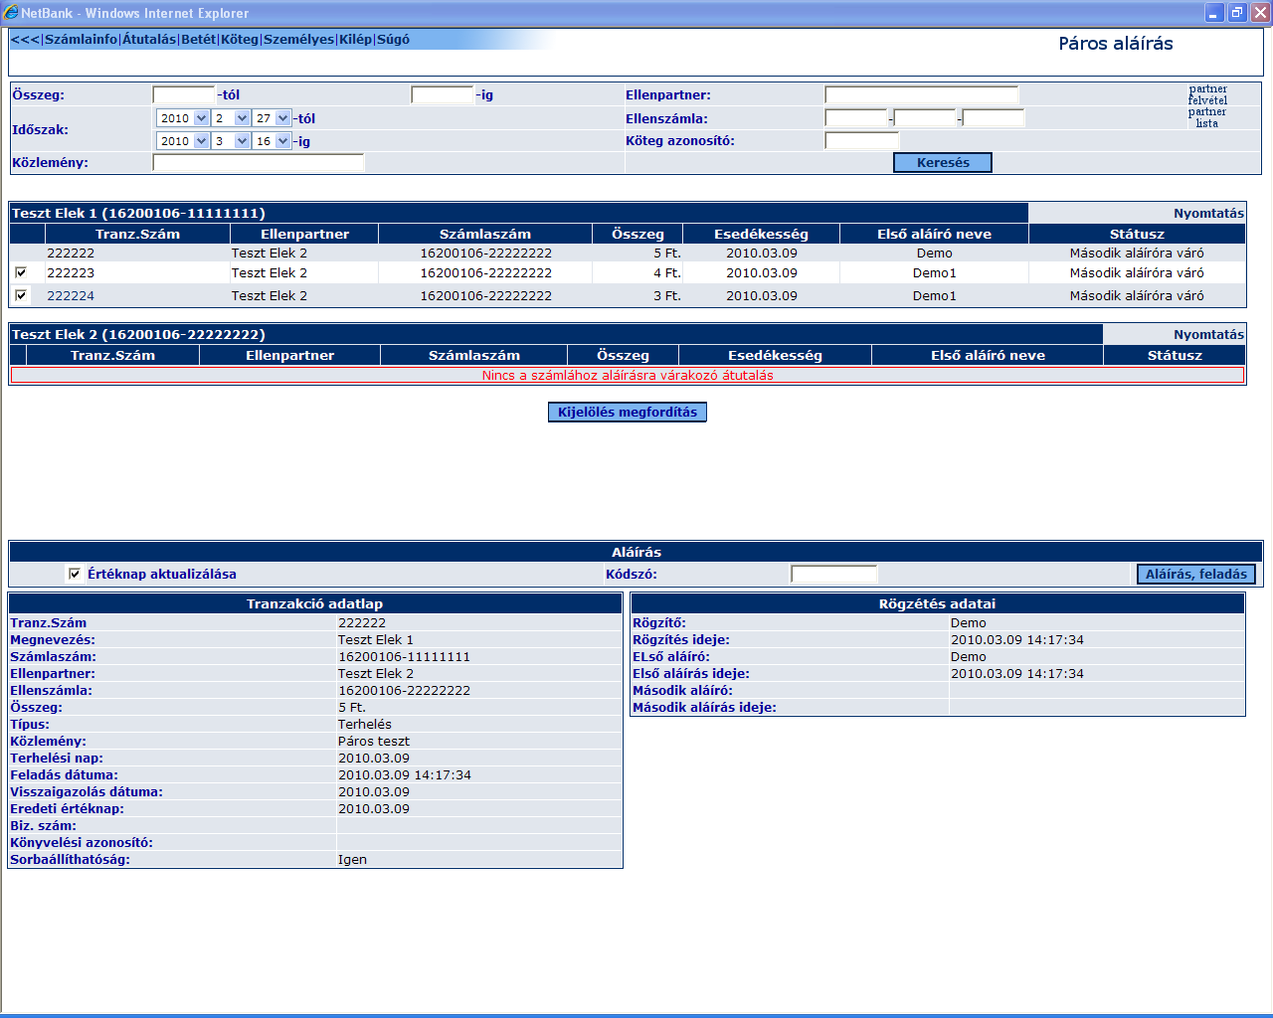Uncheck the checkbox for transaction 222224
The width and height of the screenshot is (1273, 1018).
(x=21, y=295)
